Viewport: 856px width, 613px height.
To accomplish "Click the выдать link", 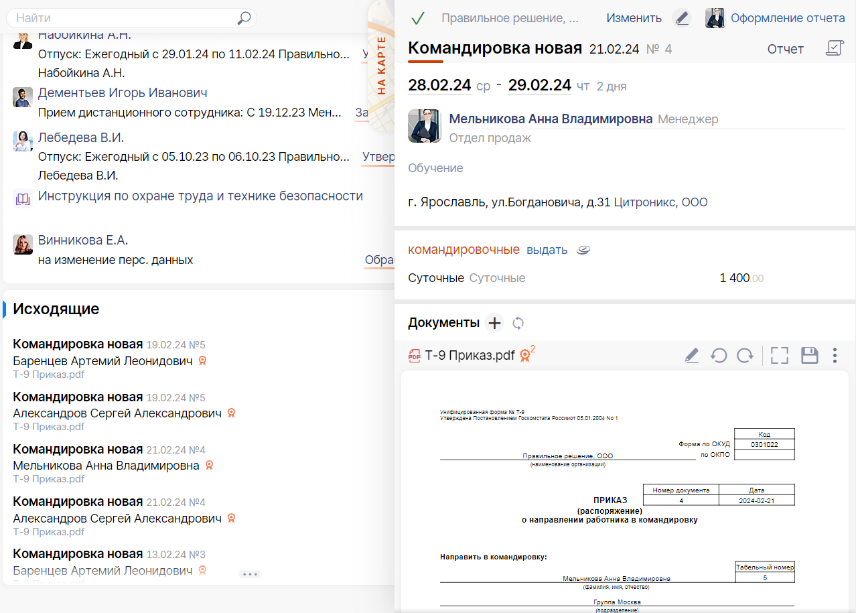I will (x=547, y=250).
